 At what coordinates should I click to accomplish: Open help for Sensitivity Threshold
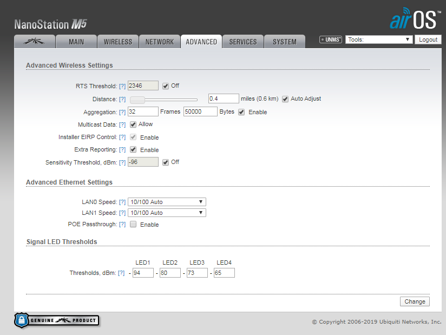122,162
